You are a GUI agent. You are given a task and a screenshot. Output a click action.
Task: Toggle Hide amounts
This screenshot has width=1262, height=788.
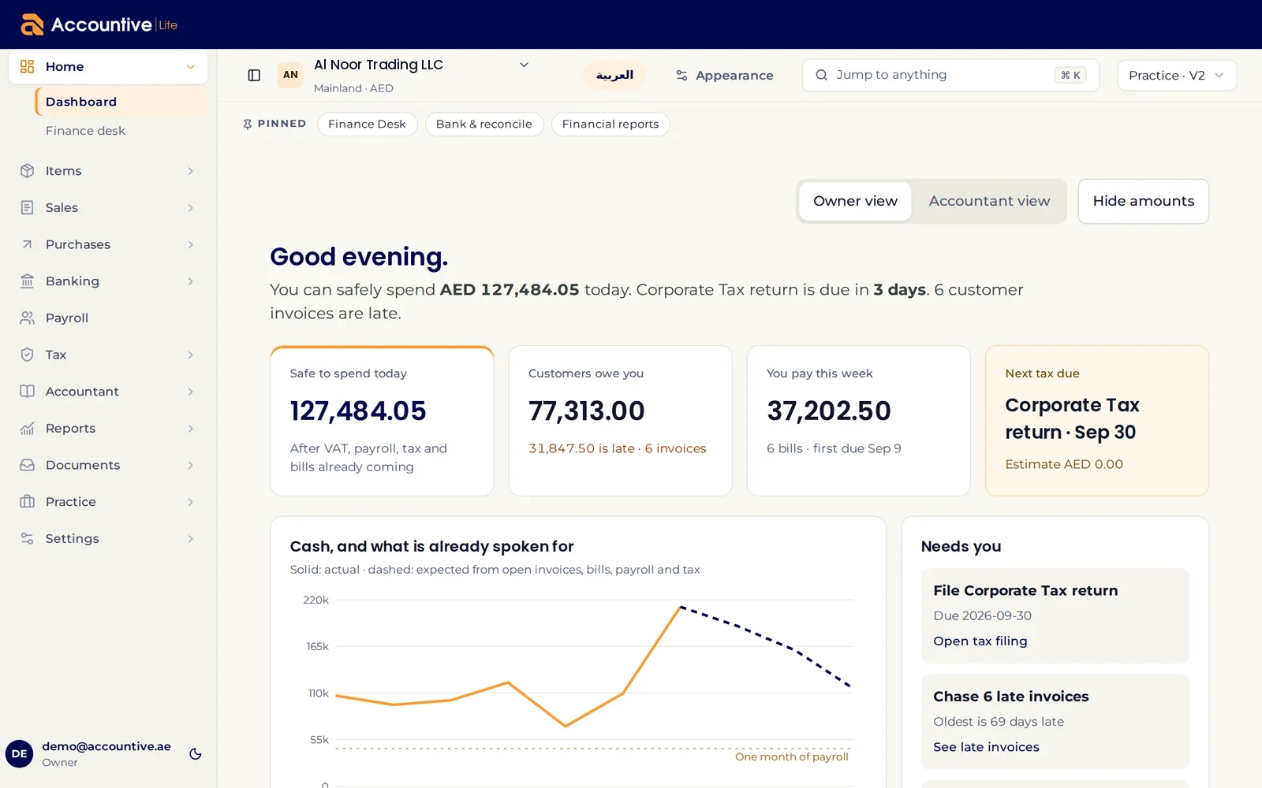(1143, 201)
